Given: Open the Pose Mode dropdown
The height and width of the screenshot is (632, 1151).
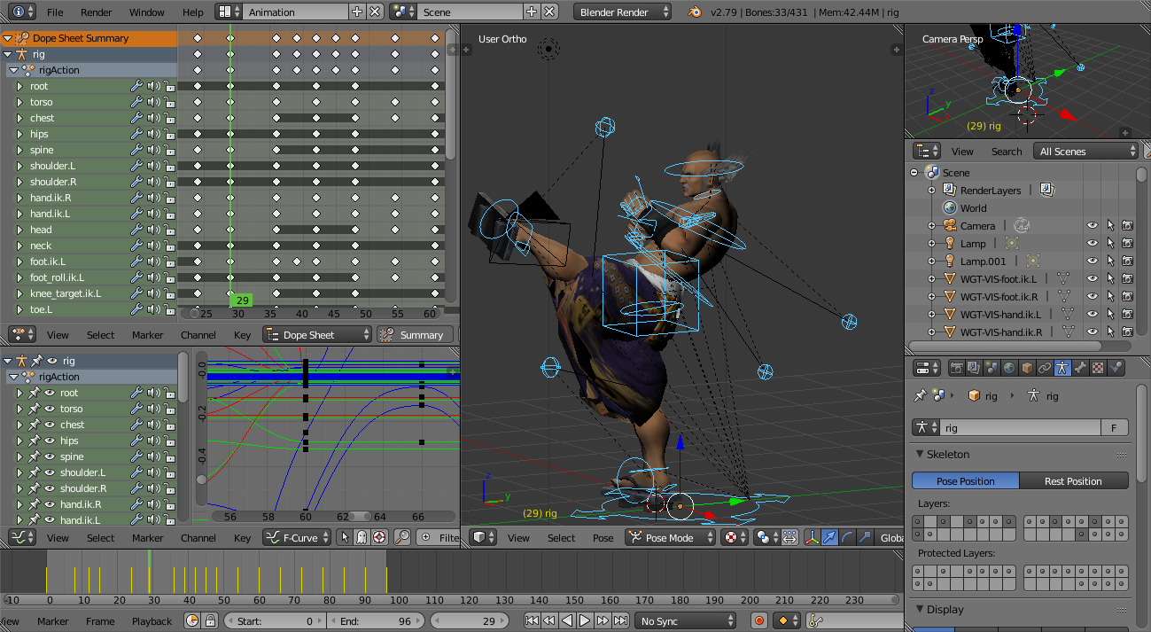Looking at the screenshot, I should tap(671, 538).
